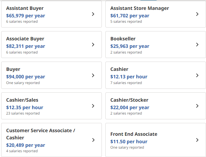Click the Front End Associate chevron
The image size is (206, 157).
(197, 140)
